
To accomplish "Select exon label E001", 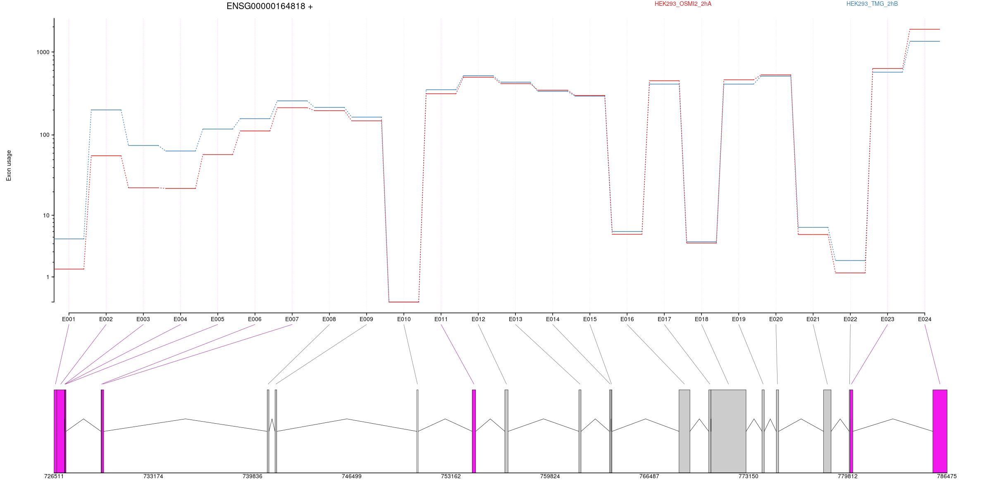I will 69,319.
